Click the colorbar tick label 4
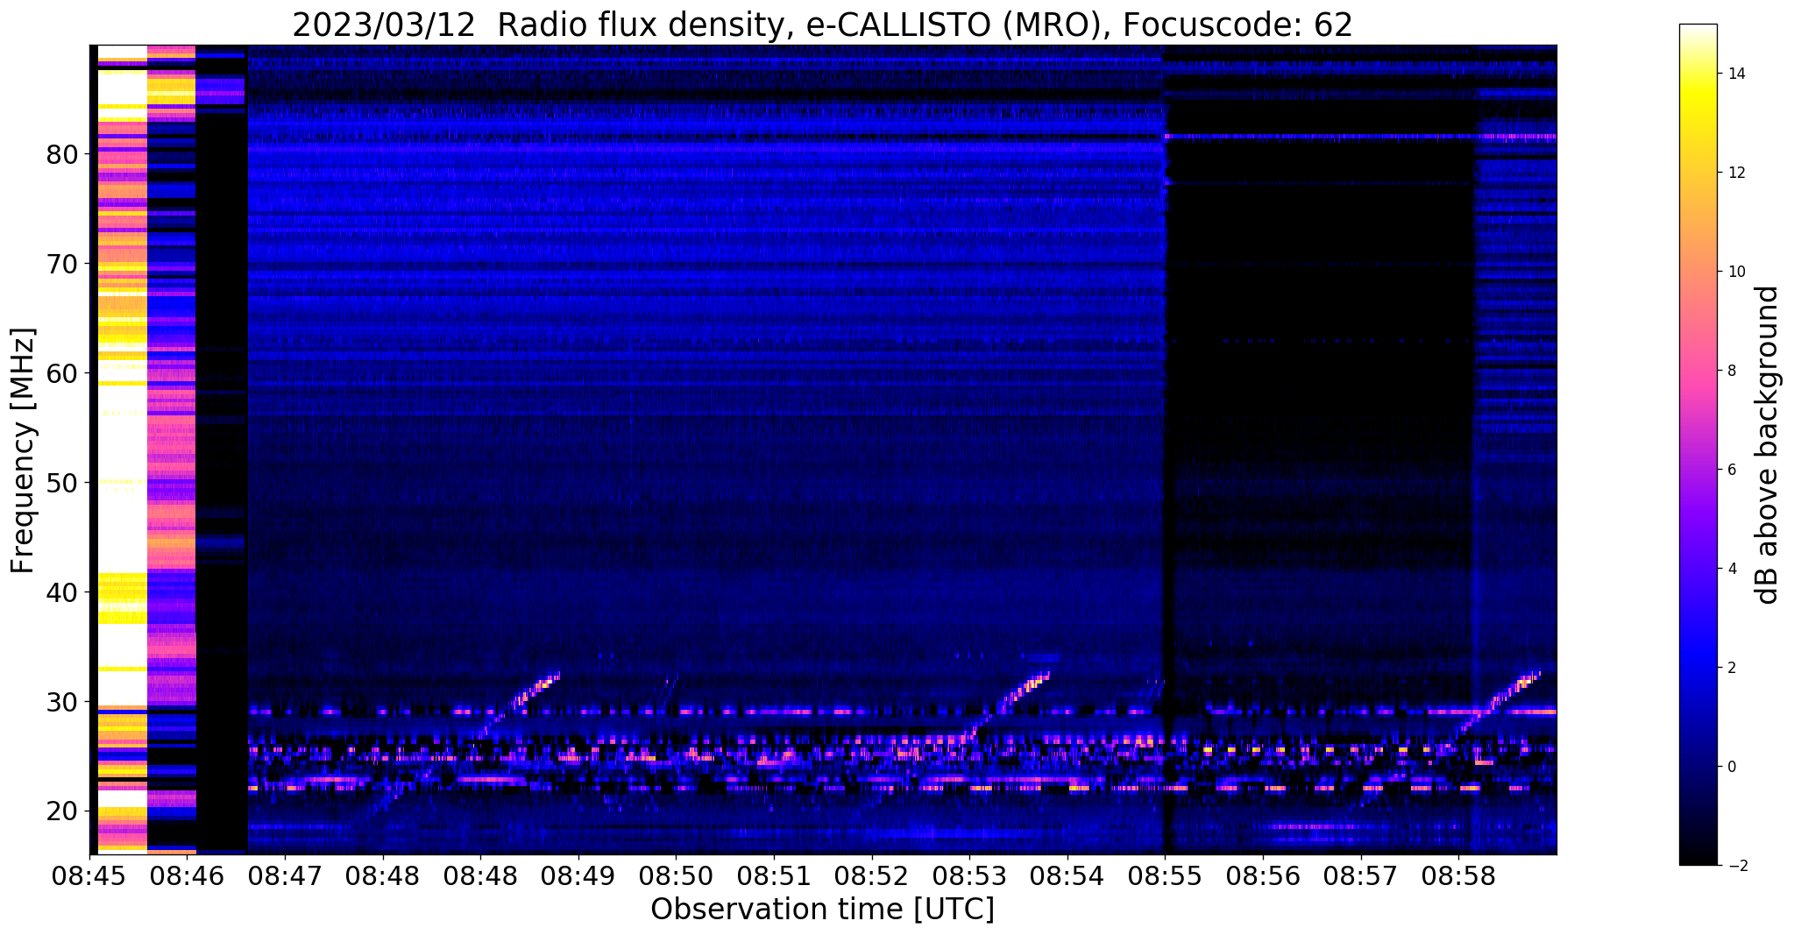 (1732, 569)
